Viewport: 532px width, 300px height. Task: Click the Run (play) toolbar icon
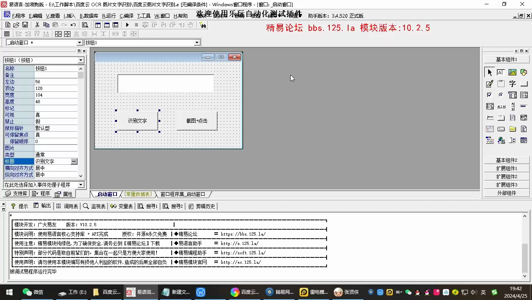(x=127, y=25)
